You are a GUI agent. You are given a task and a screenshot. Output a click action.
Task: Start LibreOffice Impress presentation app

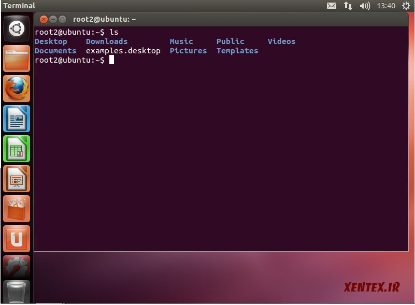17,179
